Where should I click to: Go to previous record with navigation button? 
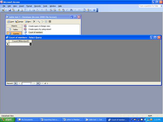pyautogui.click(x=19, y=83)
